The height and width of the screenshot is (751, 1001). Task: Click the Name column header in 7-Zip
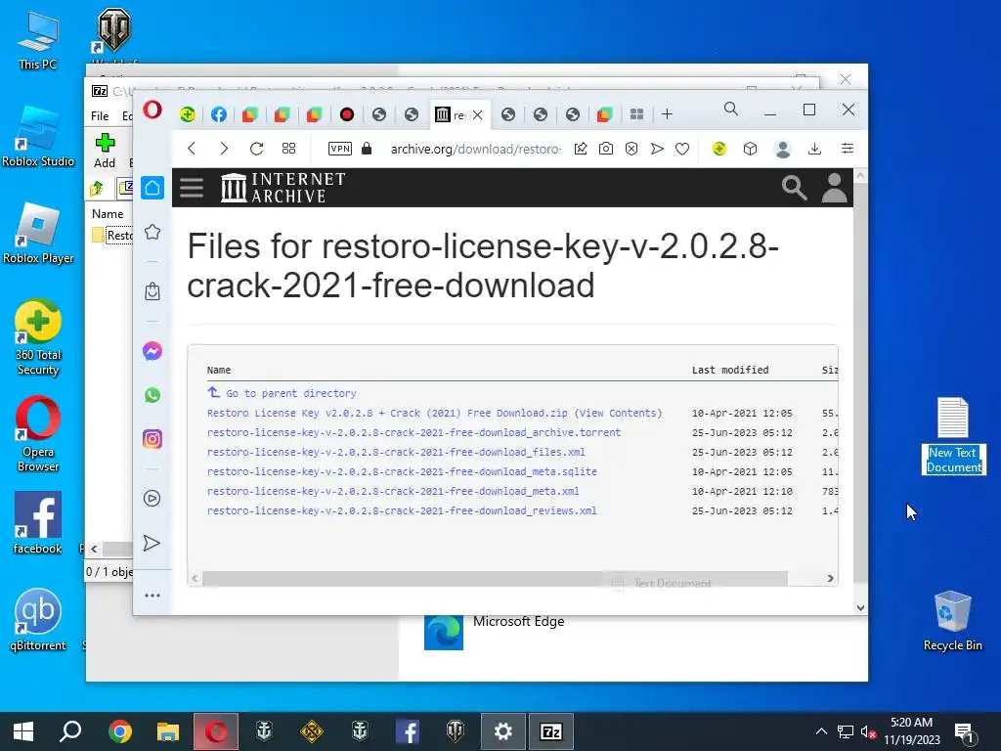108,214
